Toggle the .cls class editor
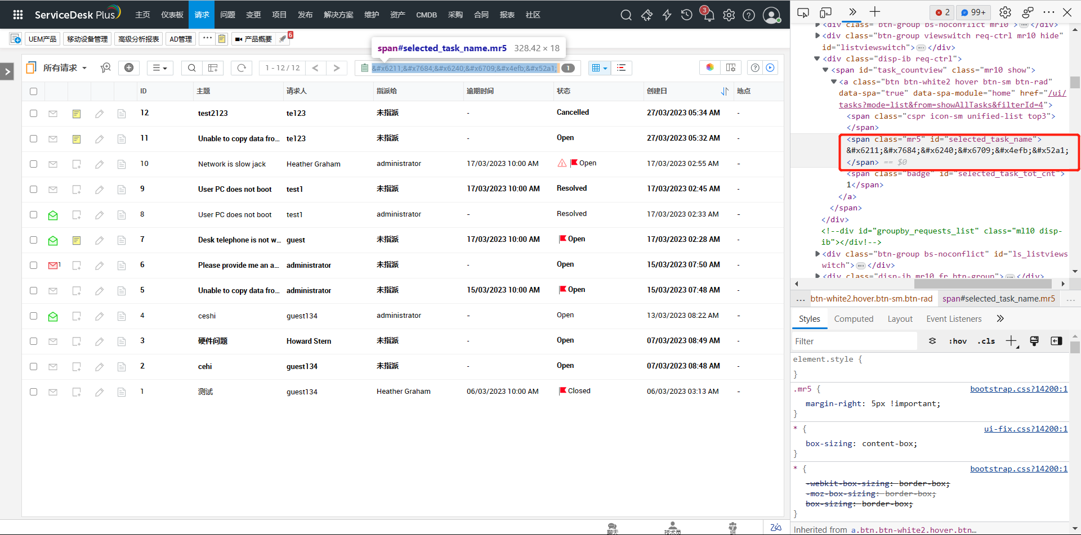The image size is (1081, 535). [x=986, y=341]
